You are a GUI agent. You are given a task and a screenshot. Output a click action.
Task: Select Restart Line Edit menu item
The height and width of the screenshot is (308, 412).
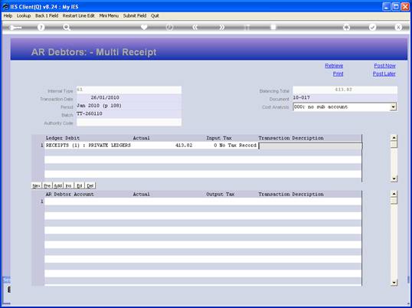79,16
